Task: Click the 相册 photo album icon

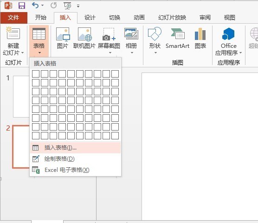Action: pyautogui.click(x=131, y=34)
